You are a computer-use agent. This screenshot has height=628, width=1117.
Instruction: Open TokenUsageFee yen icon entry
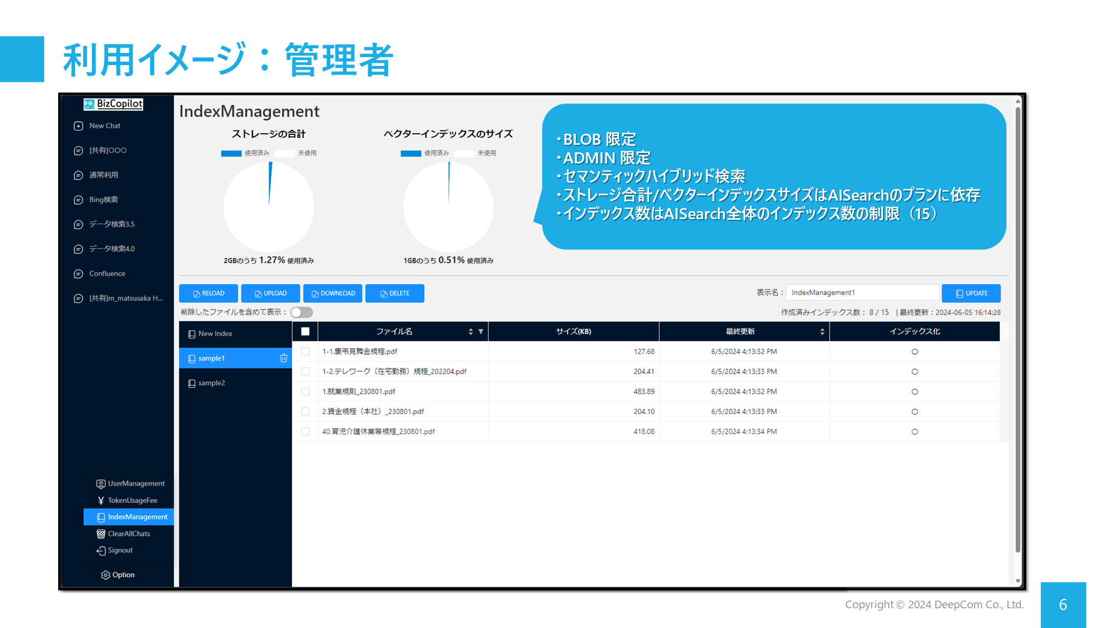[x=101, y=501]
